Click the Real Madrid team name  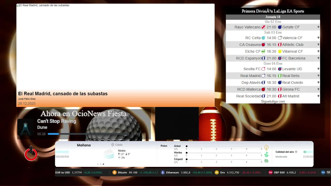pos(250,76)
